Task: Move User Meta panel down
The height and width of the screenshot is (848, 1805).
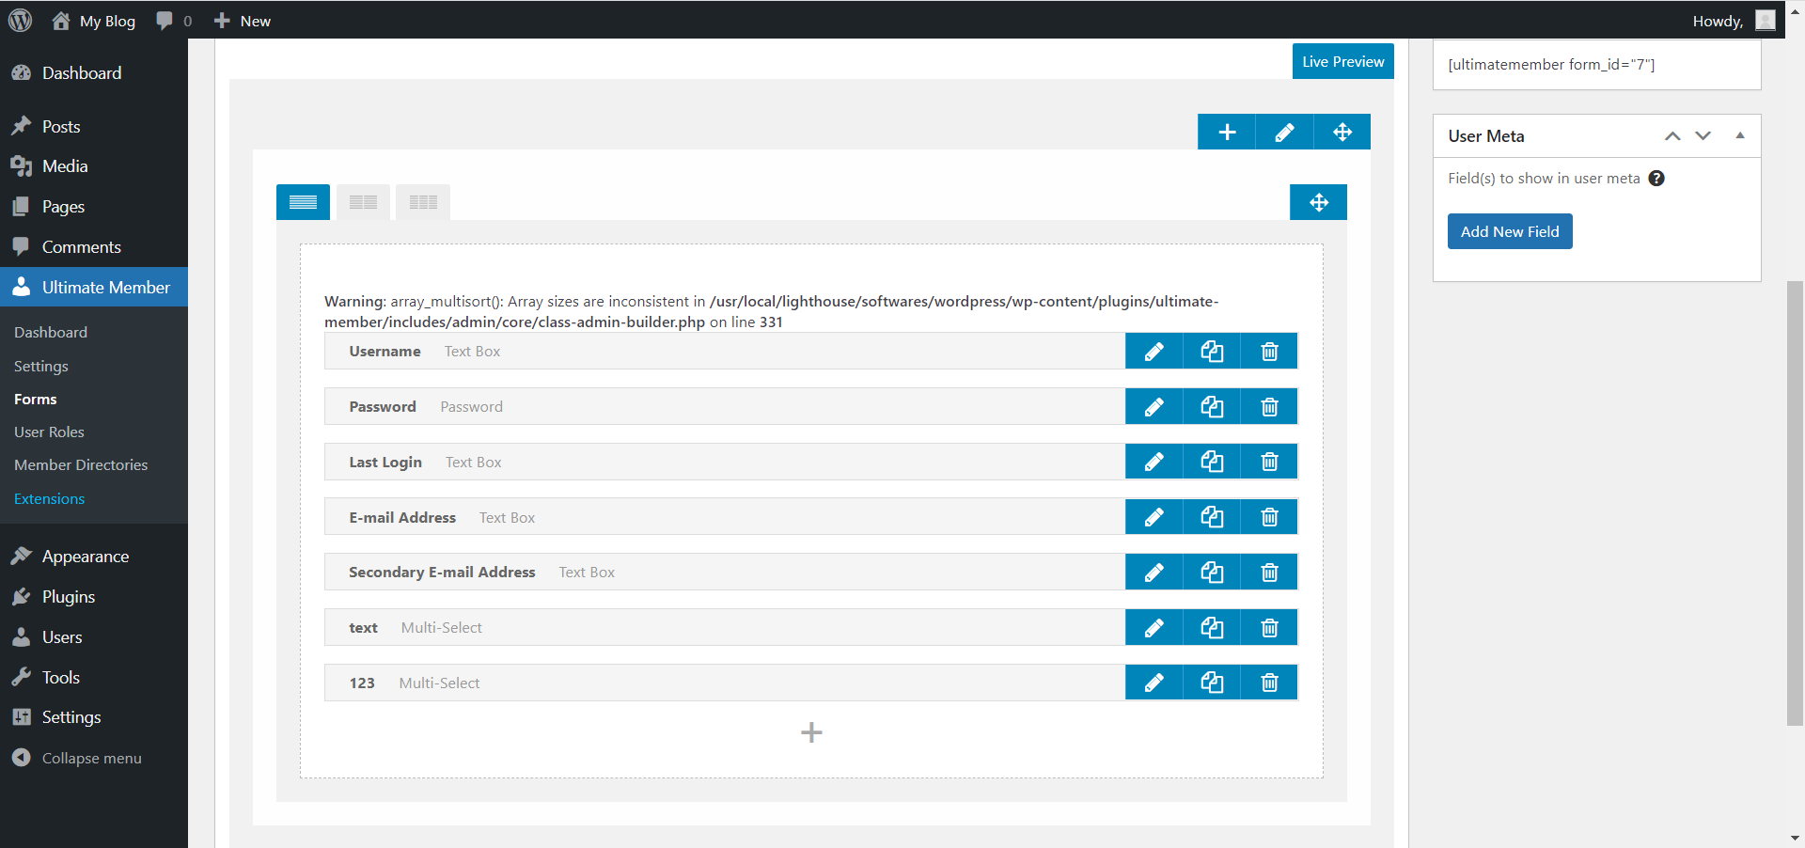Action: tap(1703, 136)
